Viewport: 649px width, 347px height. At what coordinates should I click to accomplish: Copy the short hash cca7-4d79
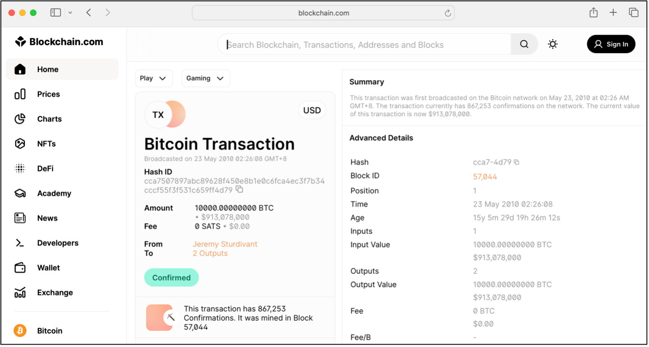click(x=516, y=162)
